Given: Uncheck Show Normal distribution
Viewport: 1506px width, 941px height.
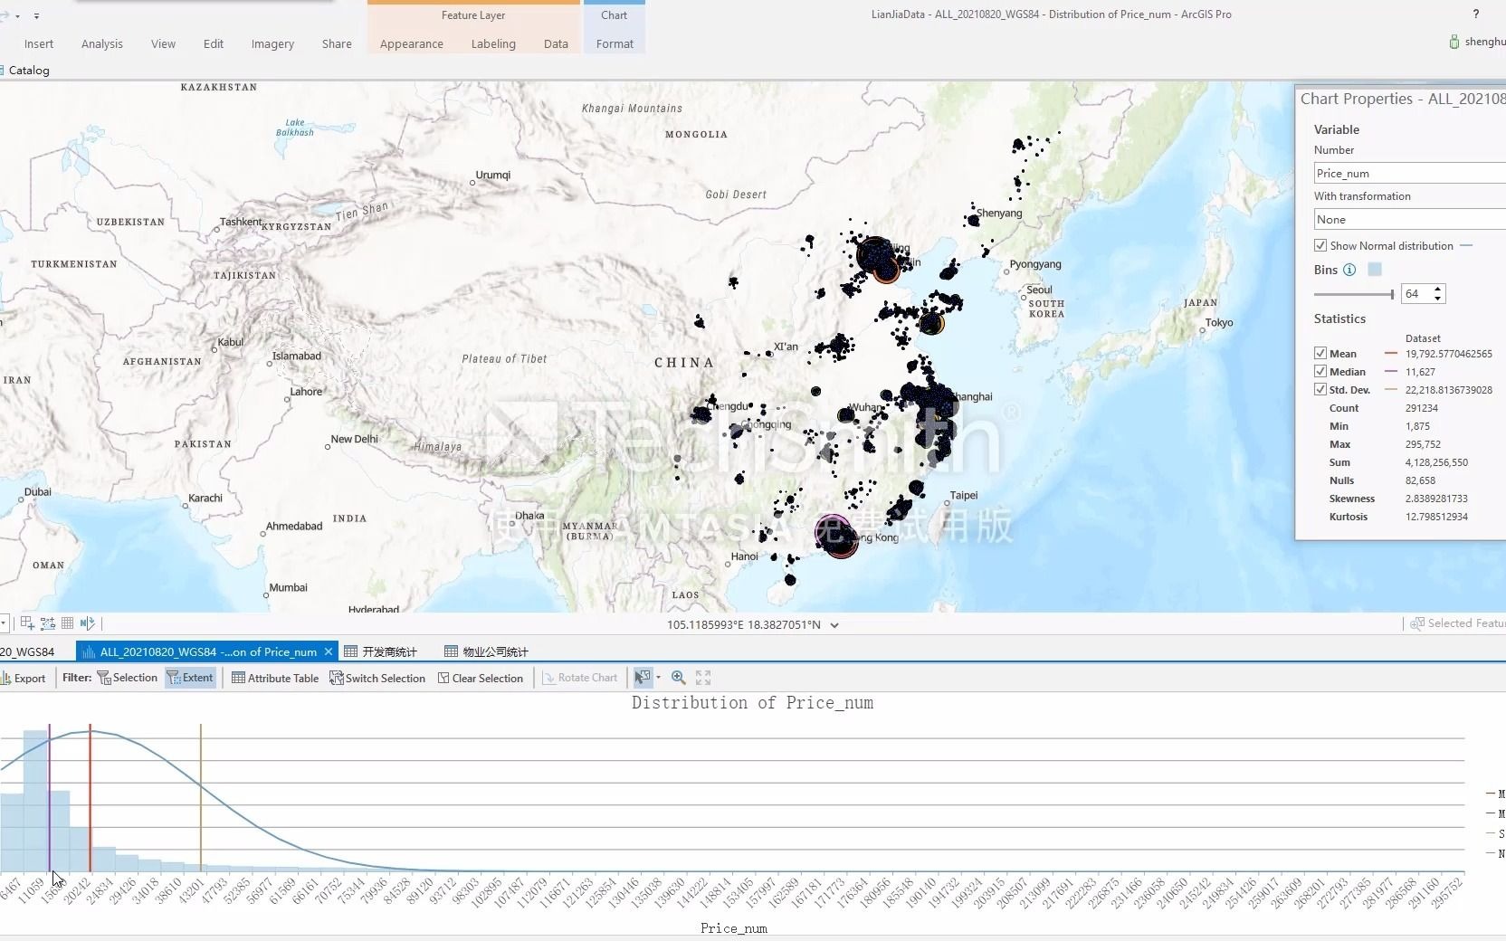Looking at the screenshot, I should point(1320,245).
